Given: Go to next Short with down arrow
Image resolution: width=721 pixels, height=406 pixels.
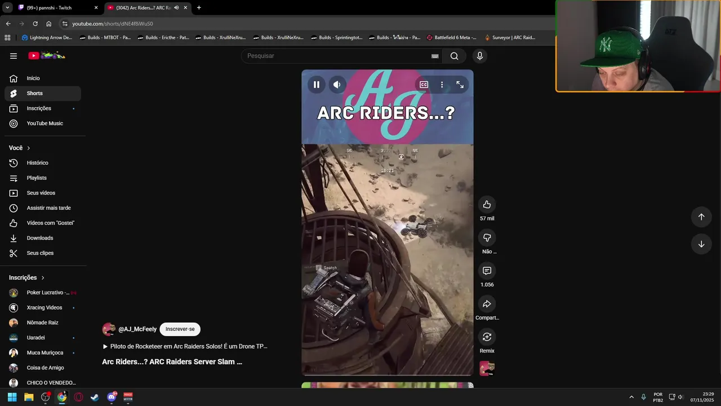Looking at the screenshot, I should point(701,244).
